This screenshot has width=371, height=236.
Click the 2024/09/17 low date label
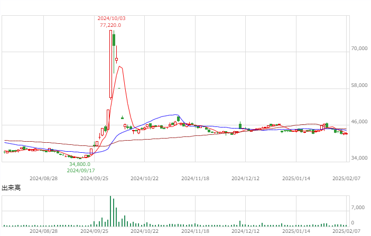click(81, 171)
